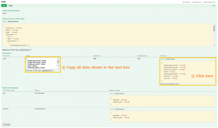This screenshot has height=128, width=218.
Task: Open Response Content Type dropdown
Action: click(26, 50)
